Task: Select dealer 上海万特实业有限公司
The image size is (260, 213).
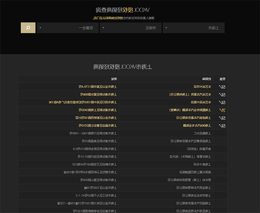Action: coord(197,196)
